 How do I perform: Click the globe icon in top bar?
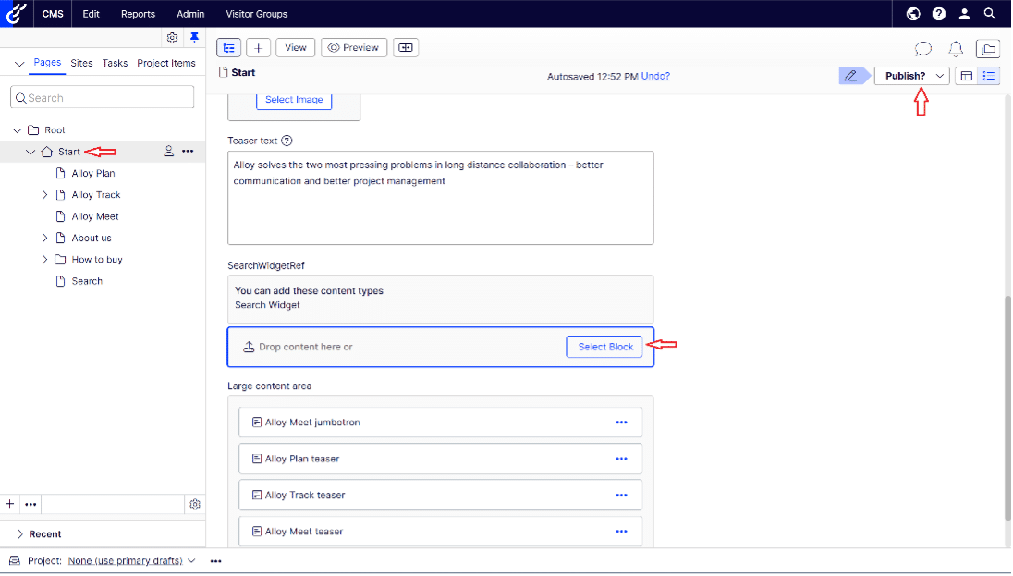click(x=913, y=14)
